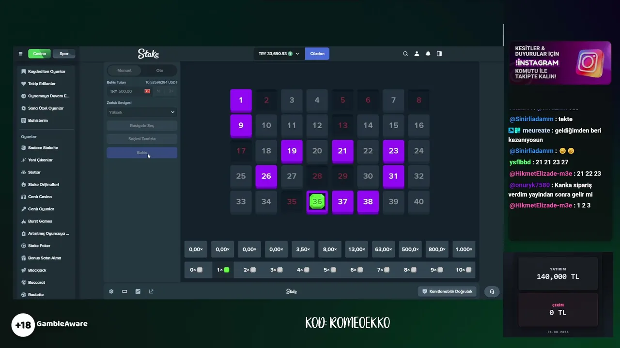Open game settings gear icon
The width and height of the screenshot is (620, 348).
tap(111, 291)
